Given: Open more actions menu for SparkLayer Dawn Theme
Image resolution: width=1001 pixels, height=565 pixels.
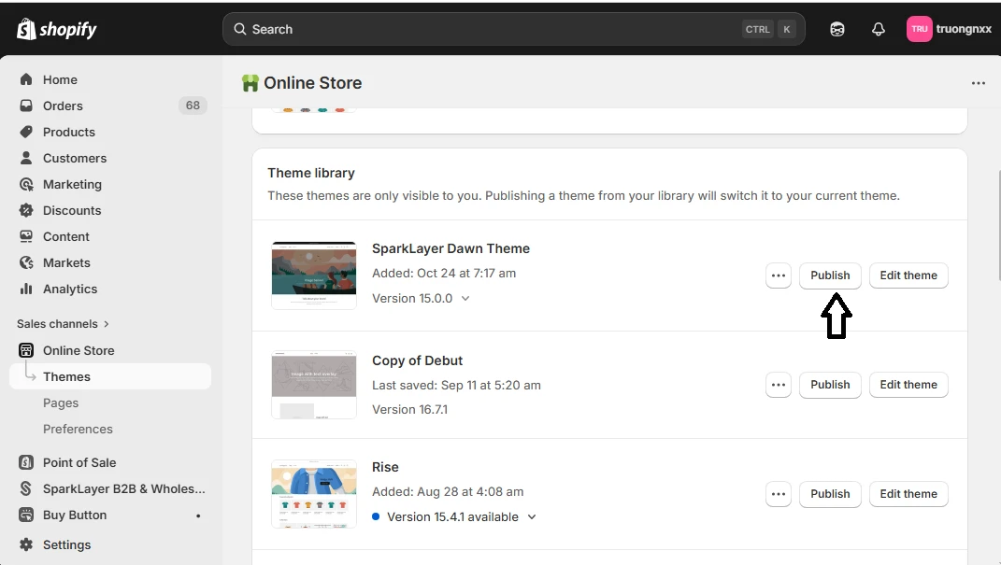Looking at the screenshot, I should point(779,275).
